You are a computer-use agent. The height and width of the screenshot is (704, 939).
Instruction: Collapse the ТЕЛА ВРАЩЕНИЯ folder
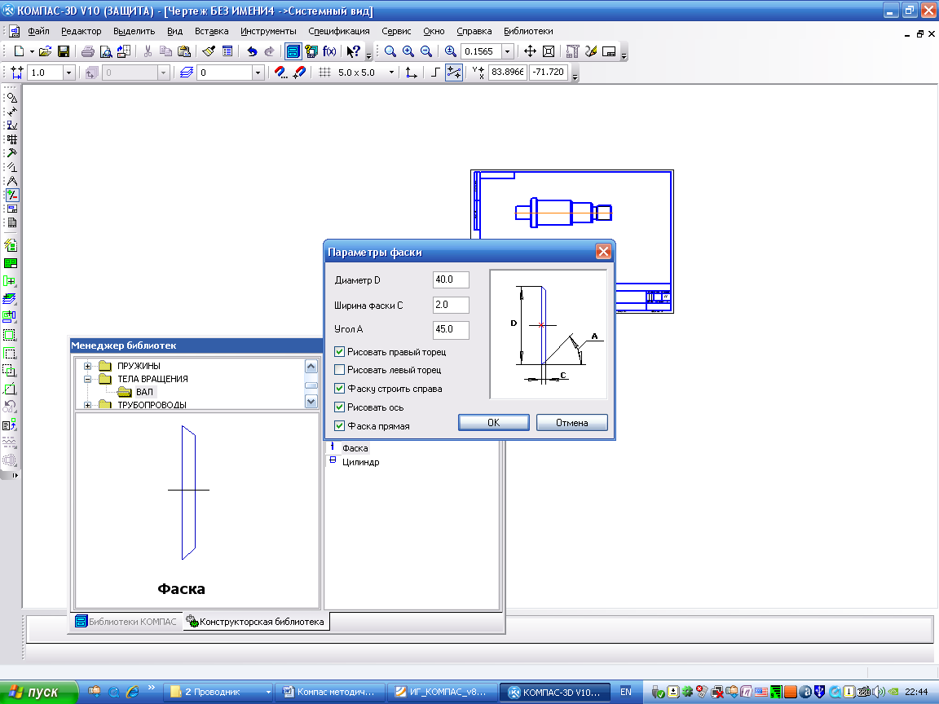click(x=87, y=379)
